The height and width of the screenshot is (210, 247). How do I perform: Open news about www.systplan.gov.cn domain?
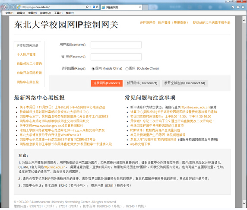coord(51,126)
